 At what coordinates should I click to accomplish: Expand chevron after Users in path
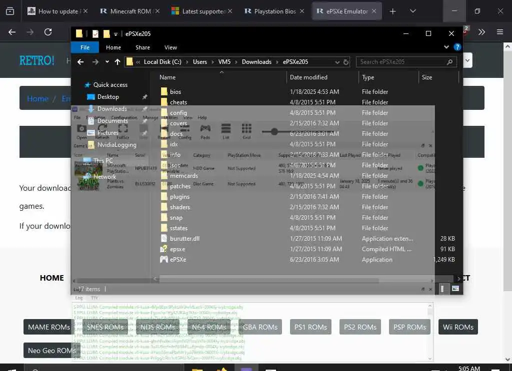tap(212, 62)
